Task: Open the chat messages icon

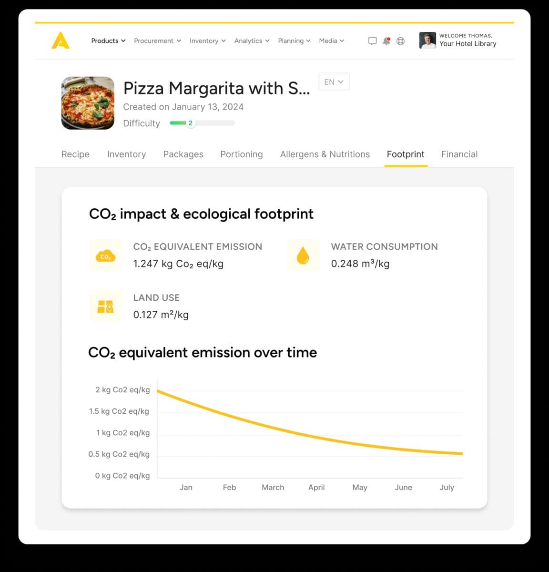Action: click(372, 41)
